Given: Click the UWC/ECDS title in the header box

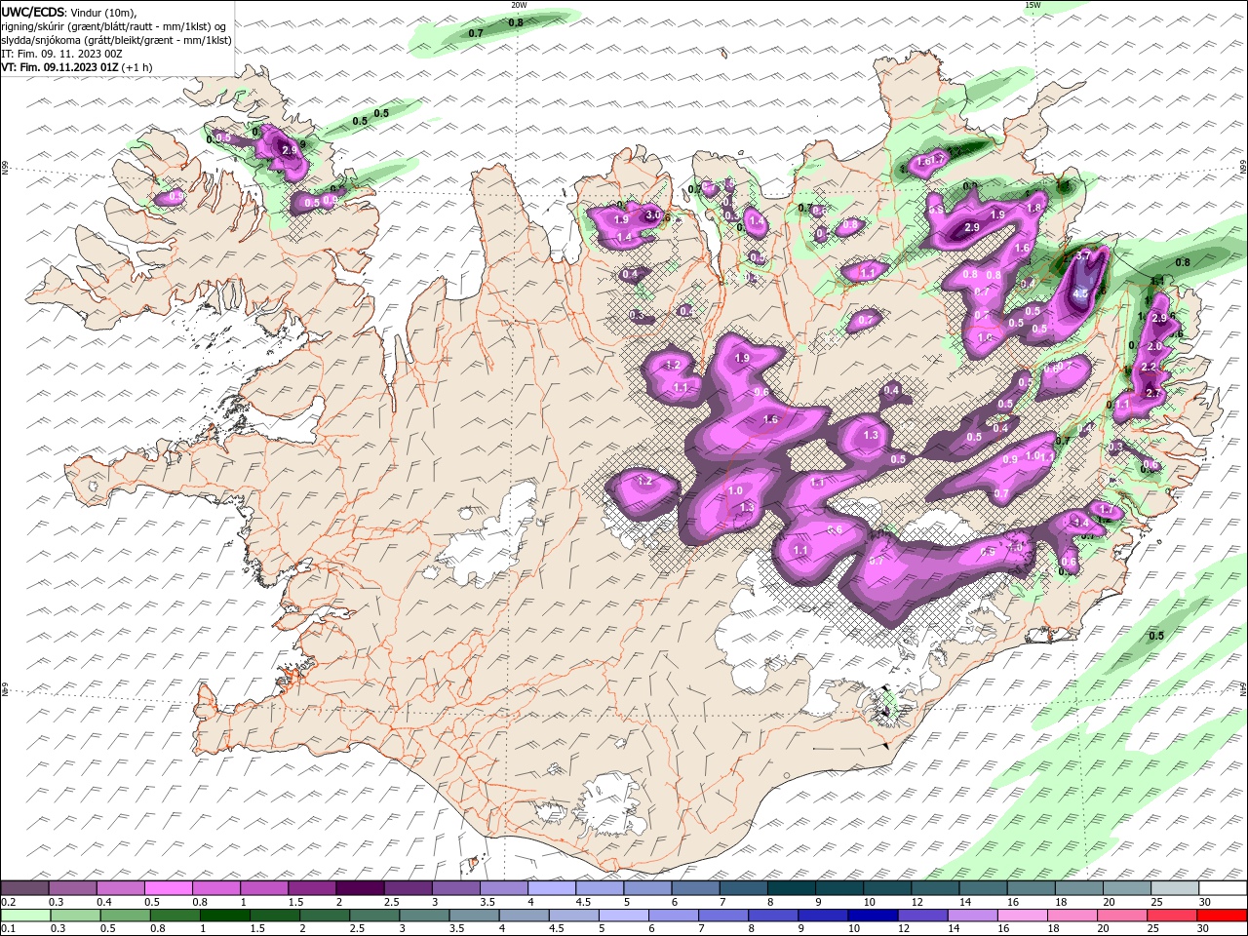Looking at the screenshot, I should coord(32,12).
